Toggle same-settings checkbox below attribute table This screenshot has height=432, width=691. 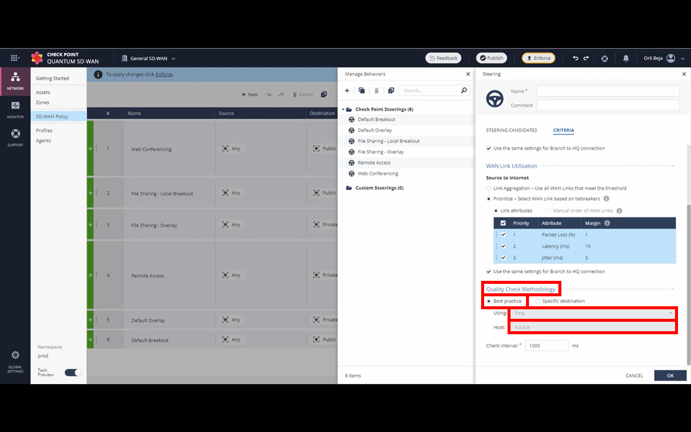click(x=489, y=271)
